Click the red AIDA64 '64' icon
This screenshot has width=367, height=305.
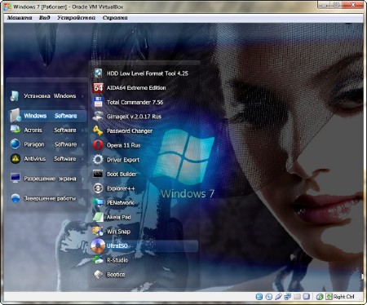coord(98,87)
